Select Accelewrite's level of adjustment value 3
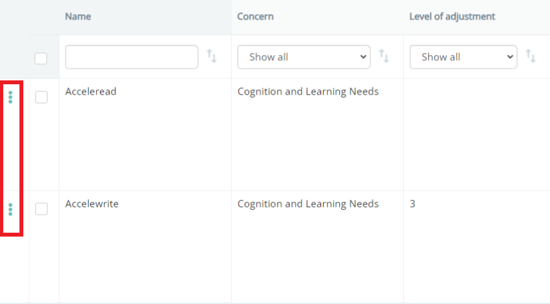 413,204
